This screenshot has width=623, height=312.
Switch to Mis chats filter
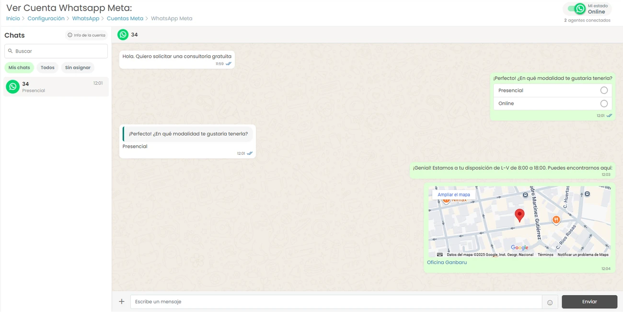pos(19,68)
